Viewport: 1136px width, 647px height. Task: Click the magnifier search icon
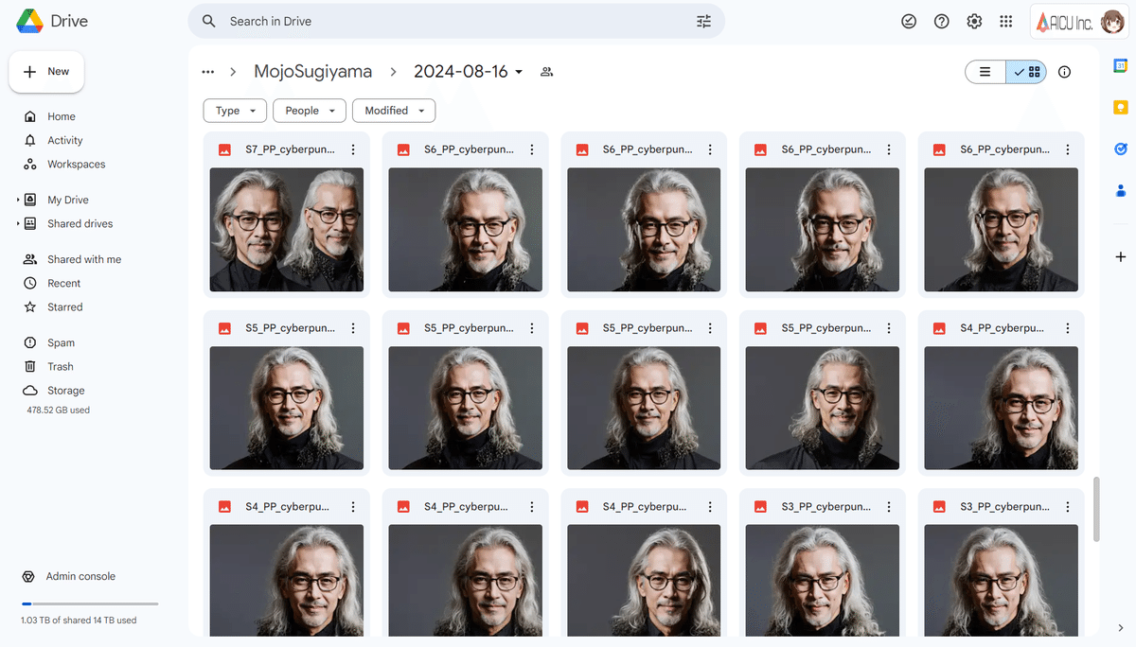pyautogui.click(x=209, y=21)
